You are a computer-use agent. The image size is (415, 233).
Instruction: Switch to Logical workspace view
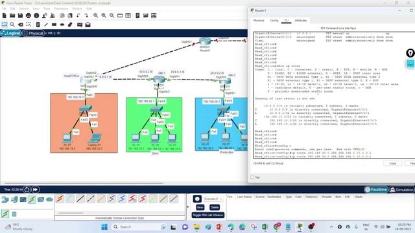pyautogui.click(x=11, y=33)
